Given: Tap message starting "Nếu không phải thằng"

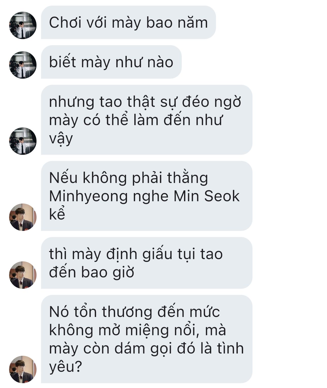Looking at the screenshot, I should (x=147, y=196).
